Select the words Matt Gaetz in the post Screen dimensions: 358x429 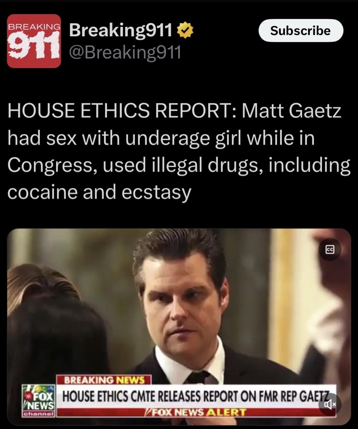tap(291, 111)
